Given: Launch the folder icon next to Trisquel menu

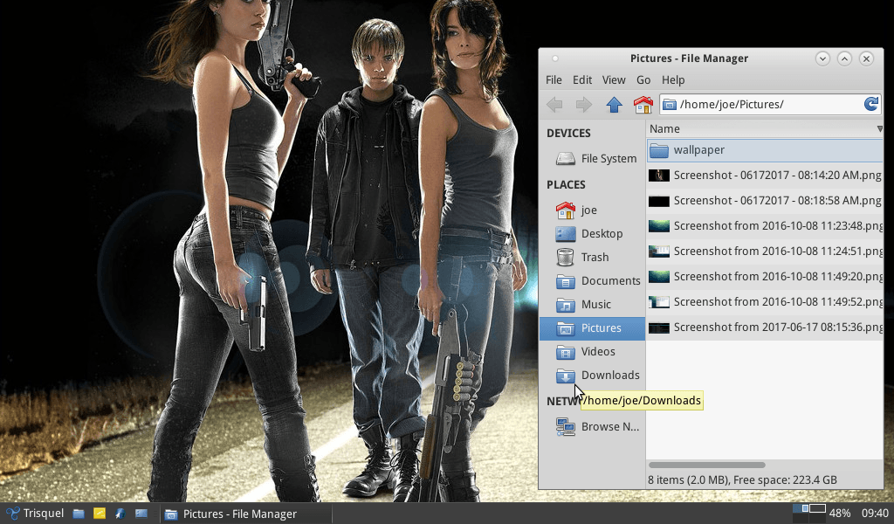Looking at the screenshot, I should [x=79, y=514].
